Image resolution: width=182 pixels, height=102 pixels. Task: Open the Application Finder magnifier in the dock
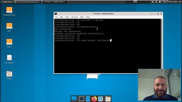point(100,99)
